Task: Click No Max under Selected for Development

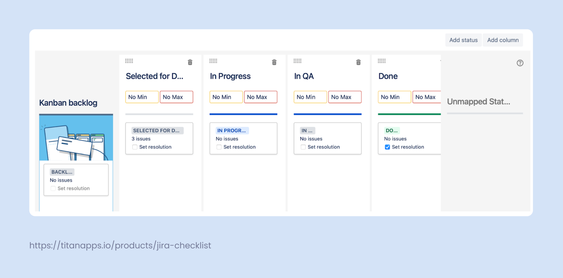Action: point(176,97)
